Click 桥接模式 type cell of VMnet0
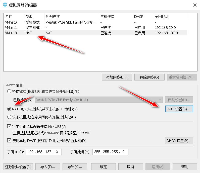 coord(32,22)
